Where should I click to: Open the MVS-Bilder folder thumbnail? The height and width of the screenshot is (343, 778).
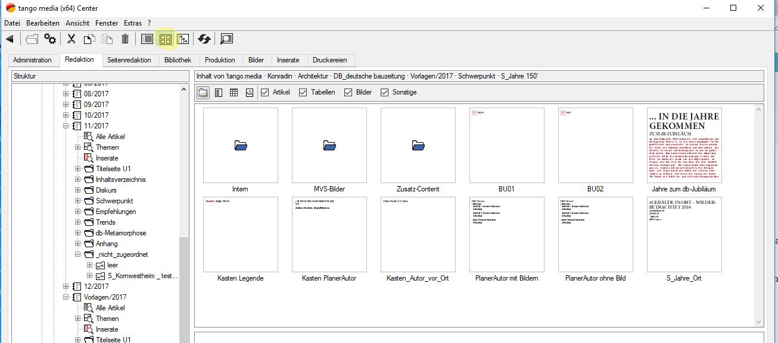point(329,145)
